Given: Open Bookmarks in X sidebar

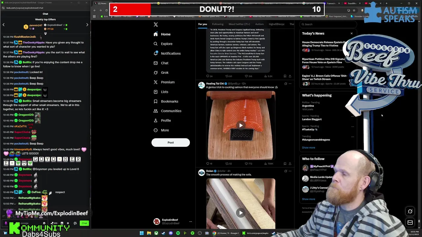Looking at the screenshot, I should point(166,101).
